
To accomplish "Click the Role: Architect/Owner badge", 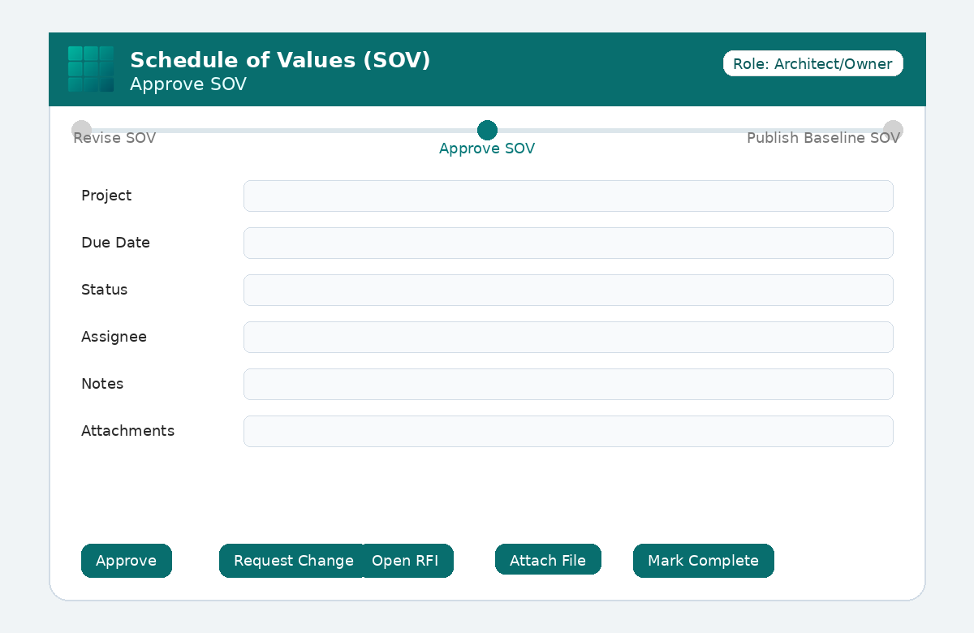I will pyautogui.click(x=812, y=63).
